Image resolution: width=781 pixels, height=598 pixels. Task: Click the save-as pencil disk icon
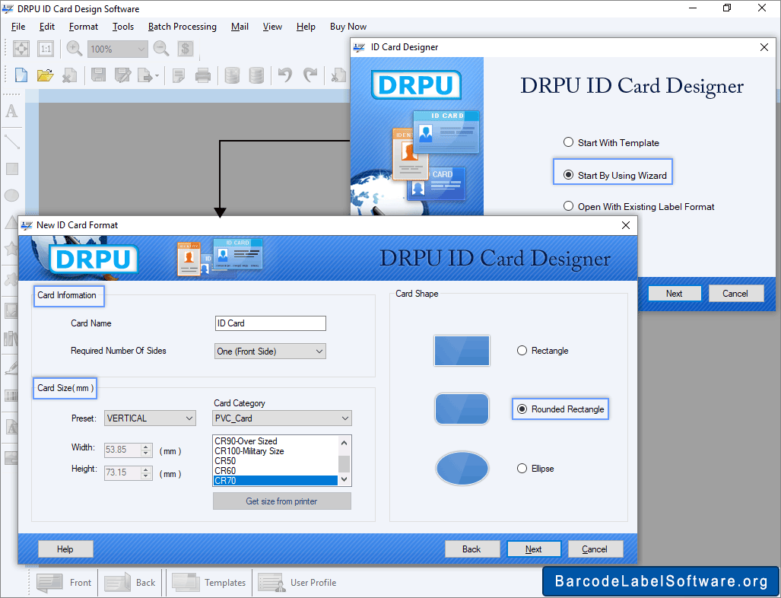pyautogui.click(x=122, y=75)
